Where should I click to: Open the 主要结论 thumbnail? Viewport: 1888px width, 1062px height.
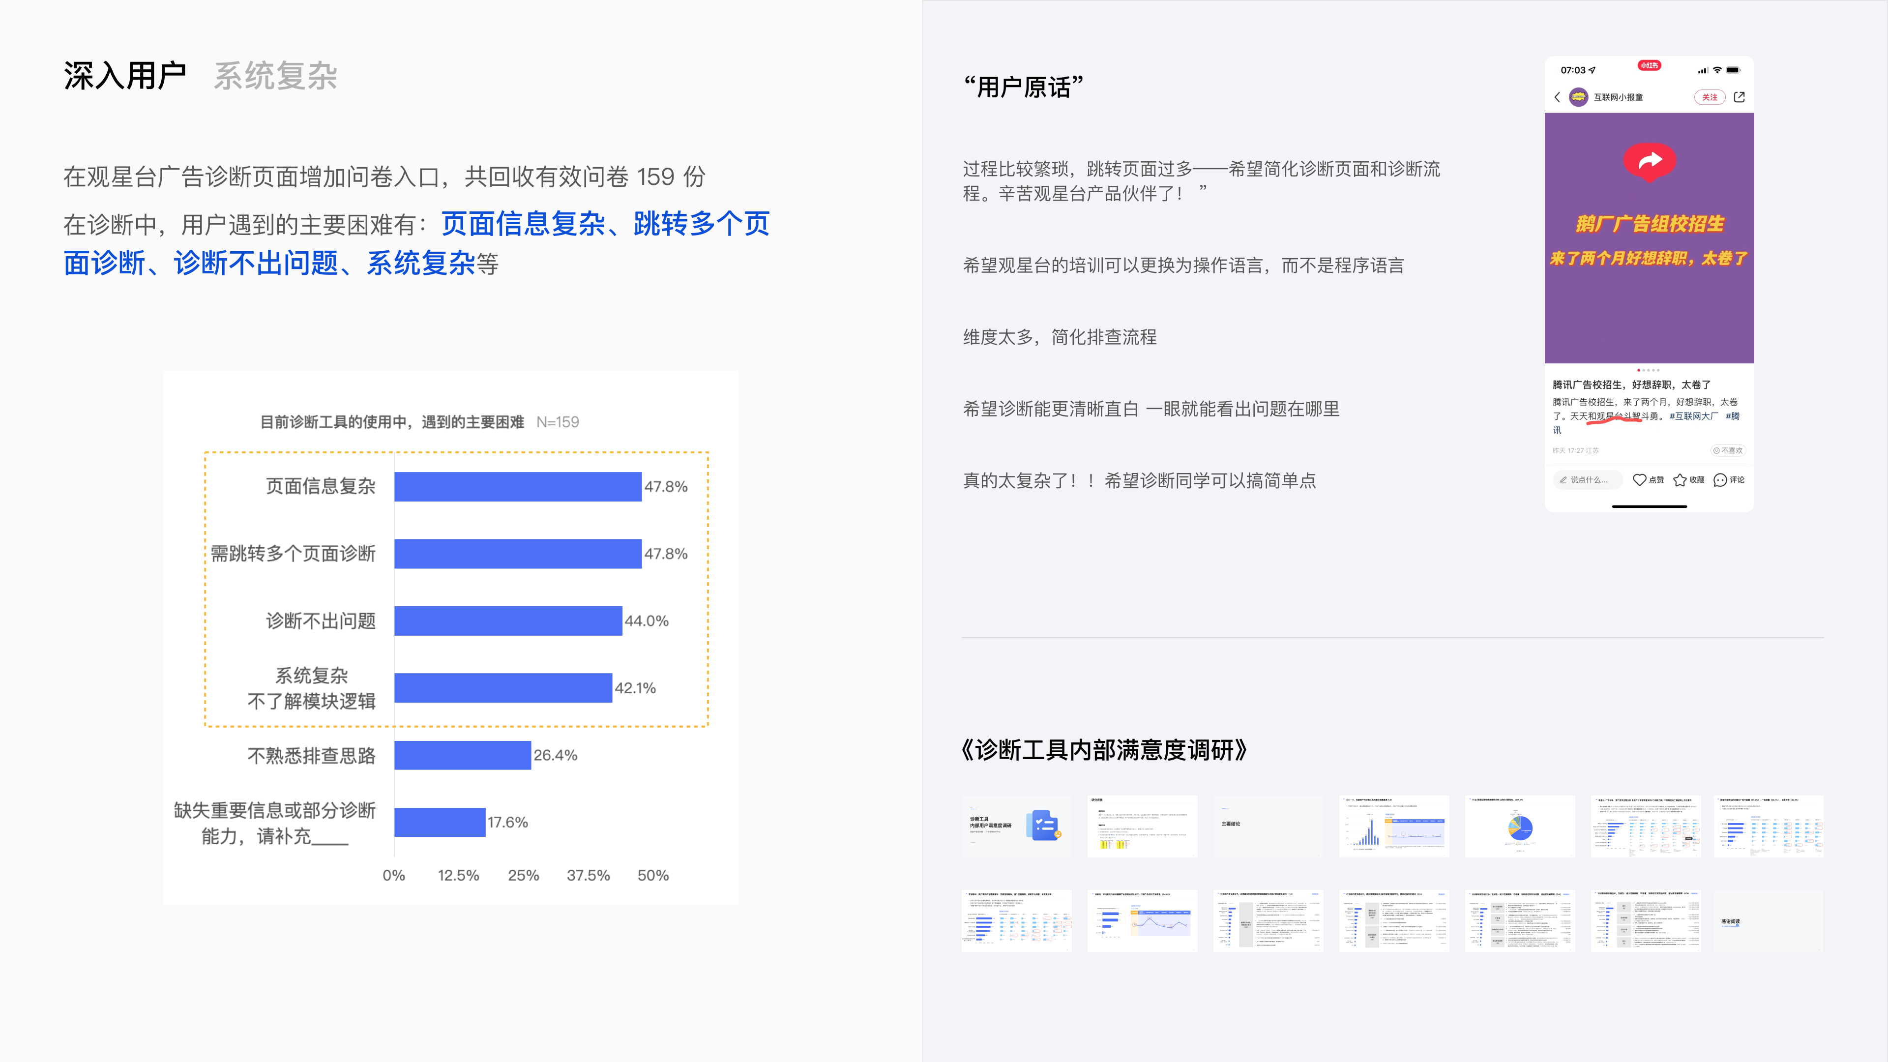pyautogui.click(x=1268, y=826)
